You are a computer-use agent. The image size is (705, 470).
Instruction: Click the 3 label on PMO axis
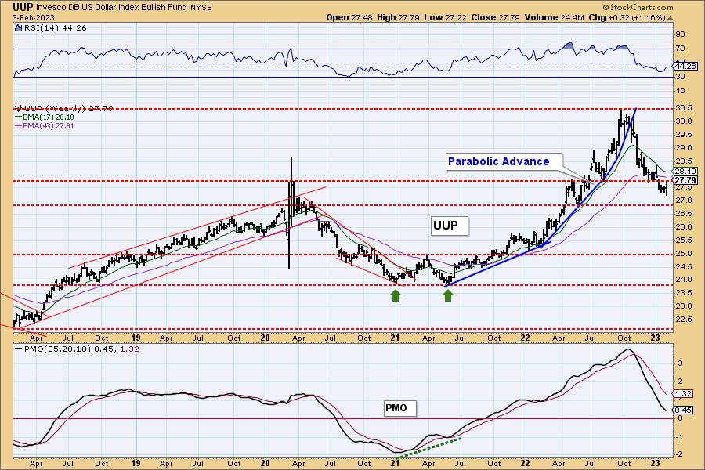point(681,363)
